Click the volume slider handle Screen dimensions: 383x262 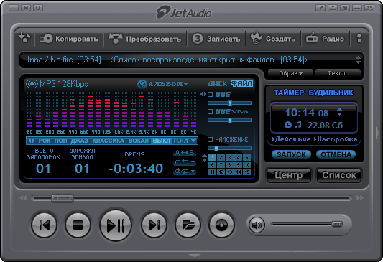337,224
